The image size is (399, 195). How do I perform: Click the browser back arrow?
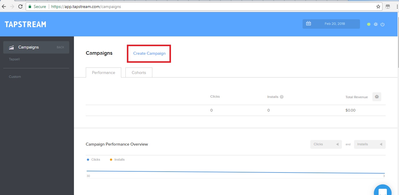click(x=4, y=7)
